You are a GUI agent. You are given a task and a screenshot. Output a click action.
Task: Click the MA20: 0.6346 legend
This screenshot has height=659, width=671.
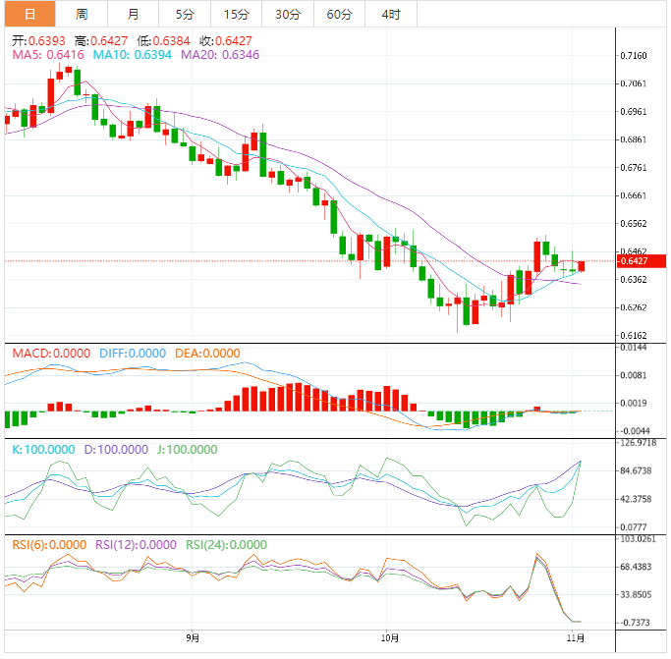pos(220,55)
